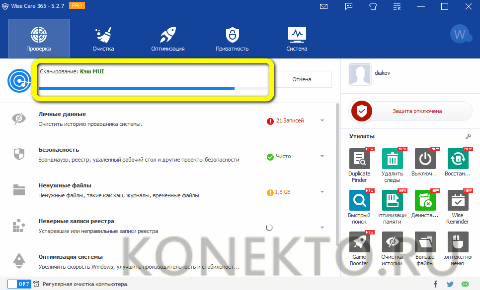This screenshot has height=290, width=480.
Task: Click the diakov username link
Action: click(x=383, y=72)
